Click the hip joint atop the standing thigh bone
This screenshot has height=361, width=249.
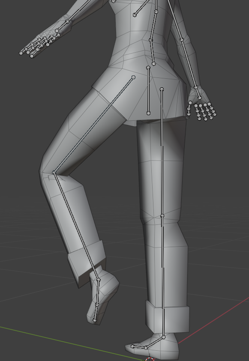point(162,90)
